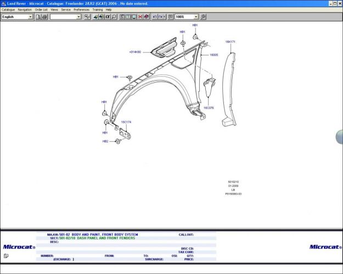
Task: Click the red X icon in the toolbar
Action: (140, 17)
